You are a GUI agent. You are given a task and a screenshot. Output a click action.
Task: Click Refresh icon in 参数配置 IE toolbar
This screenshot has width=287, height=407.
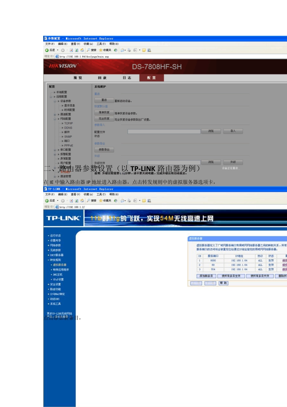click(x=77, y=50)
